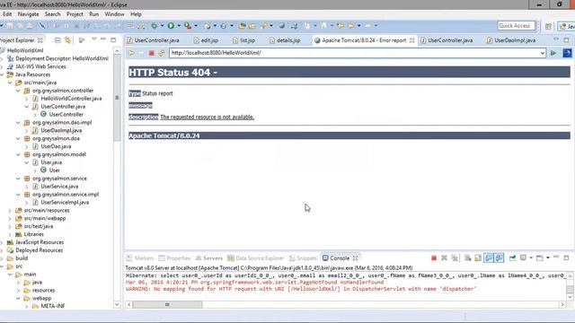Click Remove All Terminated Launches icon
This screenshot has width=575, height=323.
click(455, 258)
